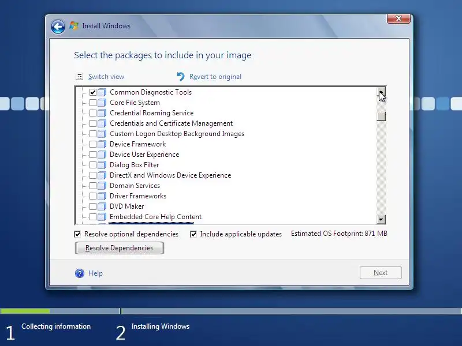Select the Credential Roaming Service label

(151, 113)
